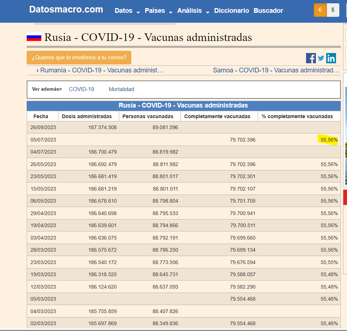347x331 pixels.
Task: Select the date 15/05/2023
Action: (43, 189)
